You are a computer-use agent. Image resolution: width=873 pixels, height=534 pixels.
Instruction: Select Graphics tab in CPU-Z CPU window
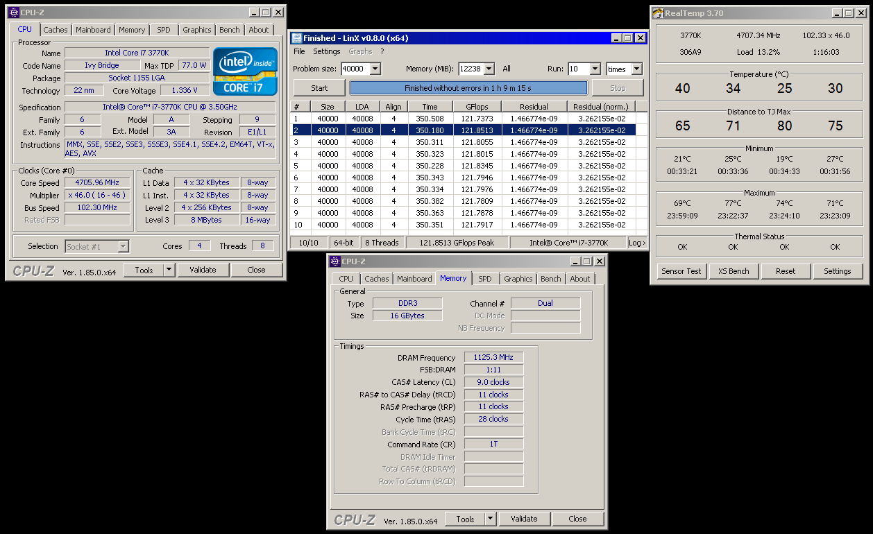197,30
